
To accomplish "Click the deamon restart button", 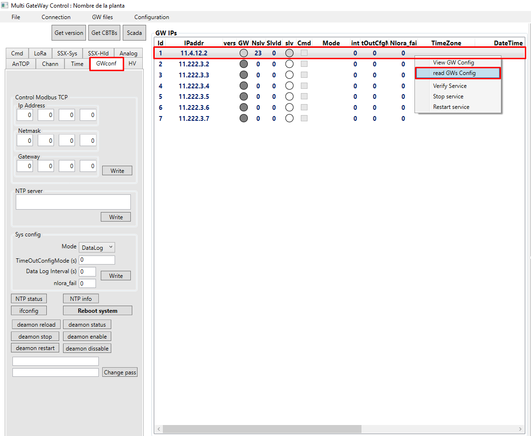I will pyautogui.click(x=35, y=348).
